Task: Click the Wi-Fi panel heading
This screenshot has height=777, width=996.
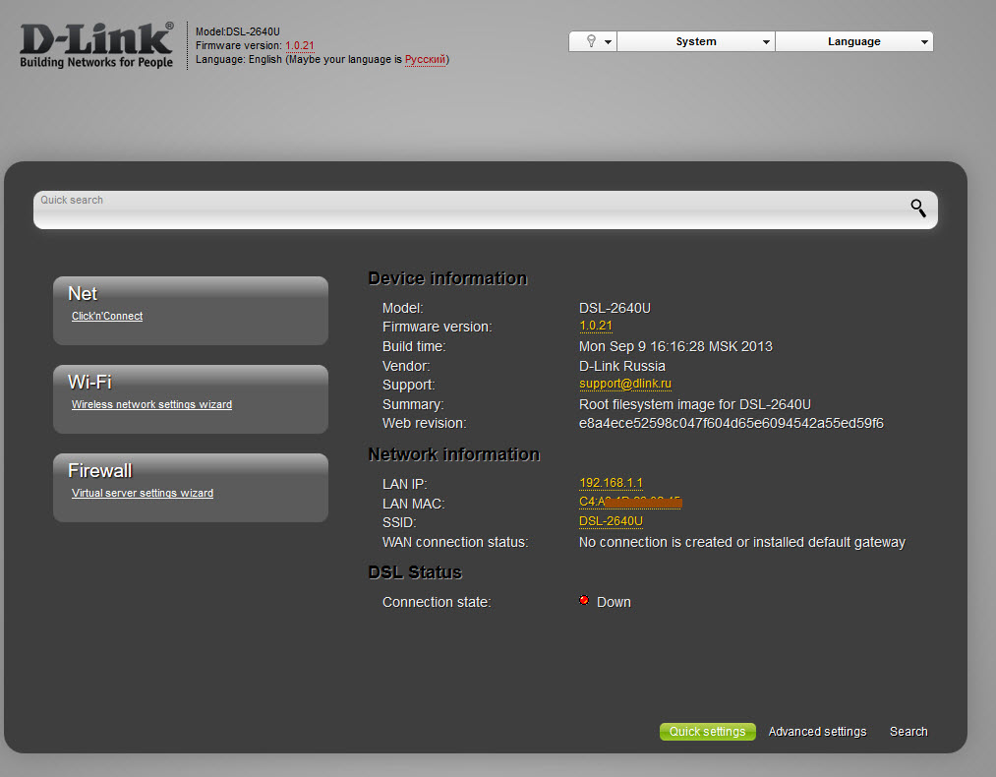Action: click(89, 382)
